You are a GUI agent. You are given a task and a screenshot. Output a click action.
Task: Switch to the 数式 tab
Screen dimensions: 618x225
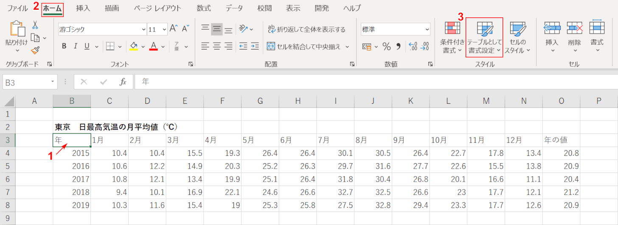pos(204,8)
